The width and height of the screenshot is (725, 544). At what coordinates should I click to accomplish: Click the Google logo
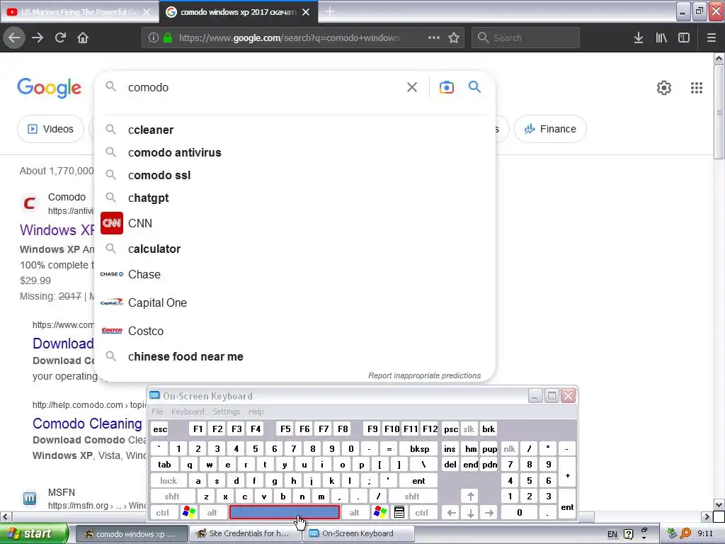pyautogui.click(x=50, y=87)
